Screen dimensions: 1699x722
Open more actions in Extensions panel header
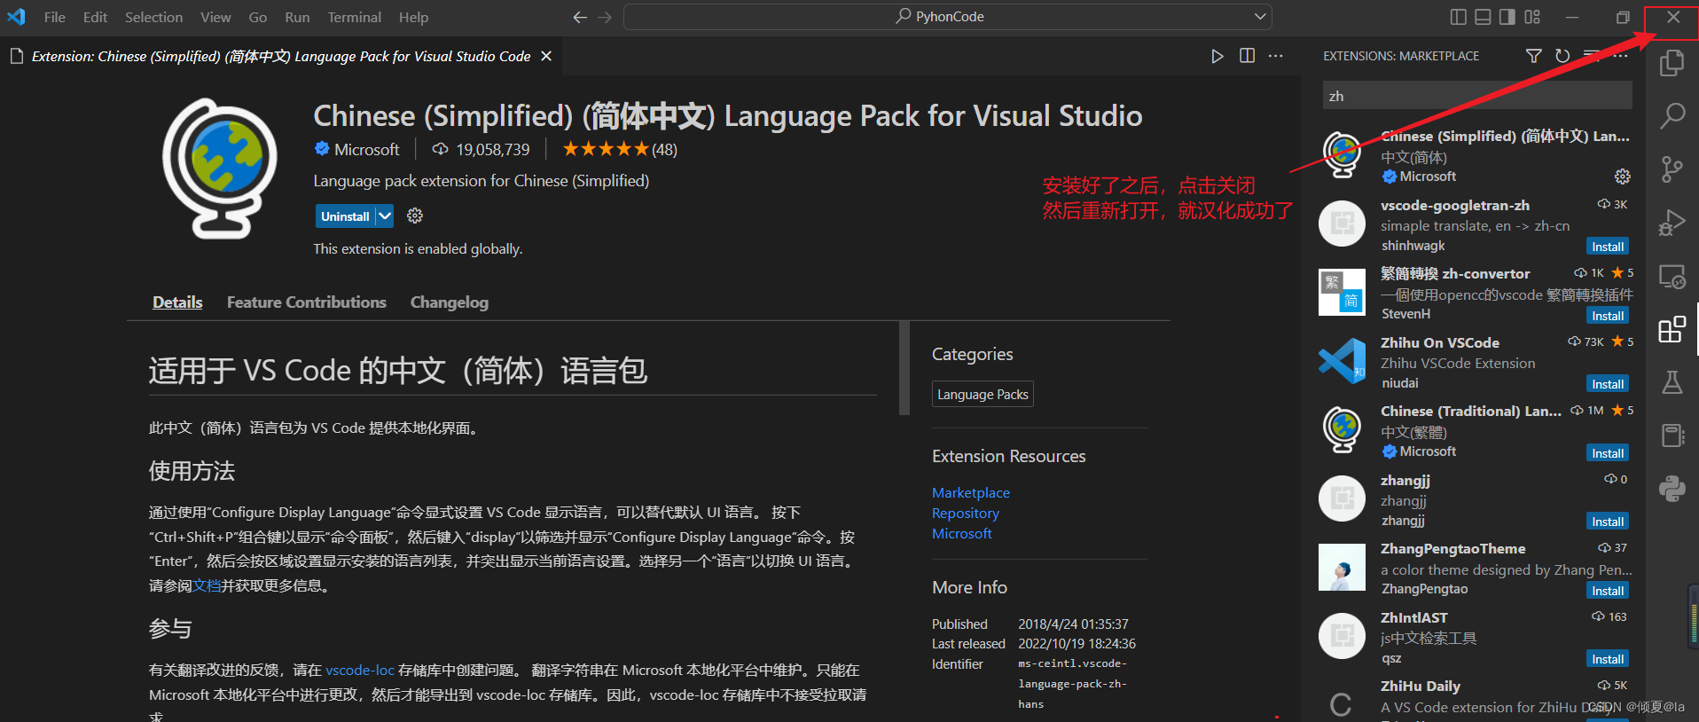(1621, 56)
